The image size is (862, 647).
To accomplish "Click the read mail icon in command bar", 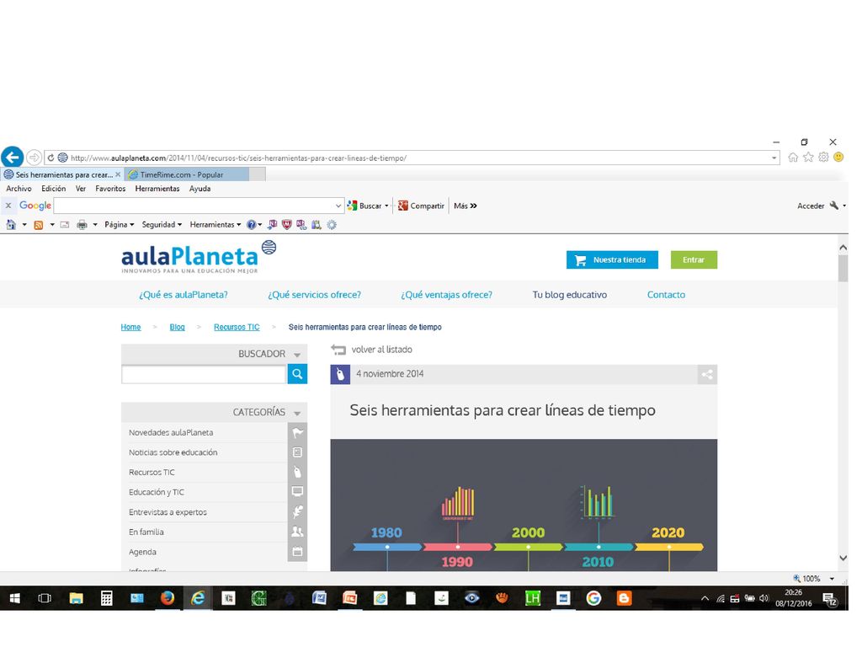I will pyautogui.click(x=65, y=224).
